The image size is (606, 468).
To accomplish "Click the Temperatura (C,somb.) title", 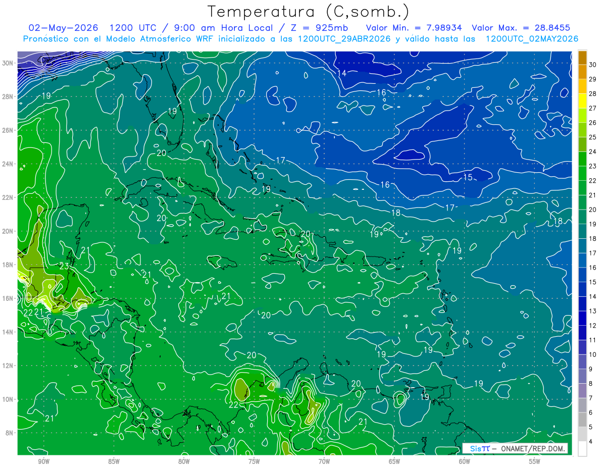I will pyautogui.click(x=309, y=11).
